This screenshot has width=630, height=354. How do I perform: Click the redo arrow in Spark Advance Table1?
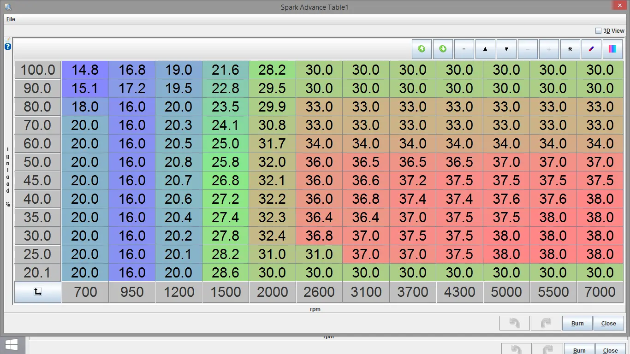546,323
